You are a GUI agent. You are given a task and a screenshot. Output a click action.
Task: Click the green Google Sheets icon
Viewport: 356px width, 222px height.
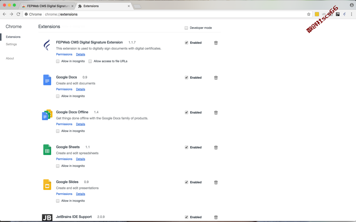point(47,150)
